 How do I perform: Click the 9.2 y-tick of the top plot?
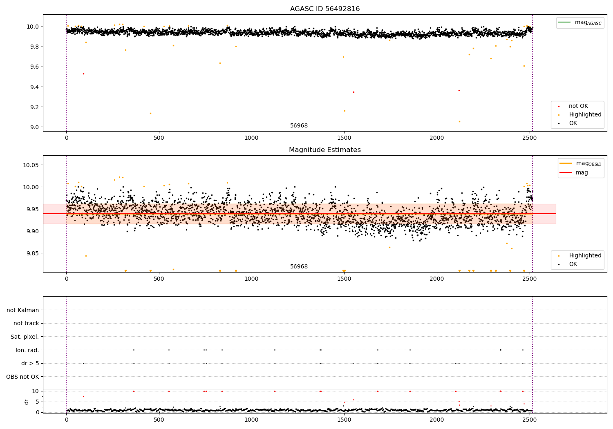tap(34, 107)
